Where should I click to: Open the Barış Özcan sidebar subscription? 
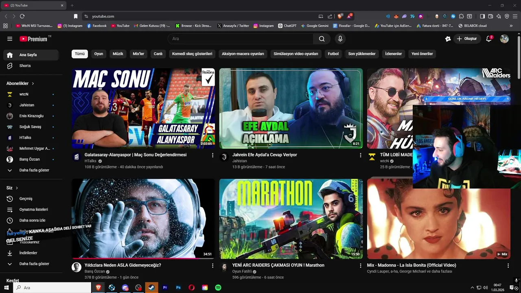[x=31, y=159]
